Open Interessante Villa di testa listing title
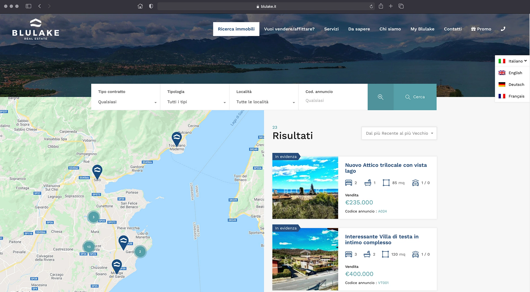This screenshot has width=530, height=292. 382,239
